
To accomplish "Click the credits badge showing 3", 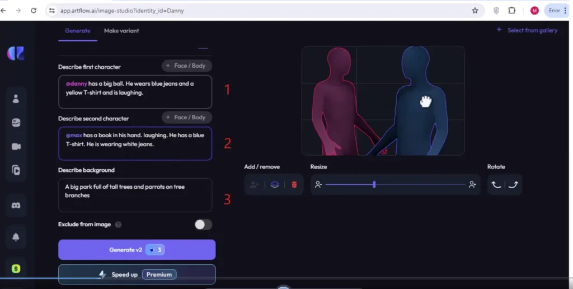I will (x=155, y=250).
